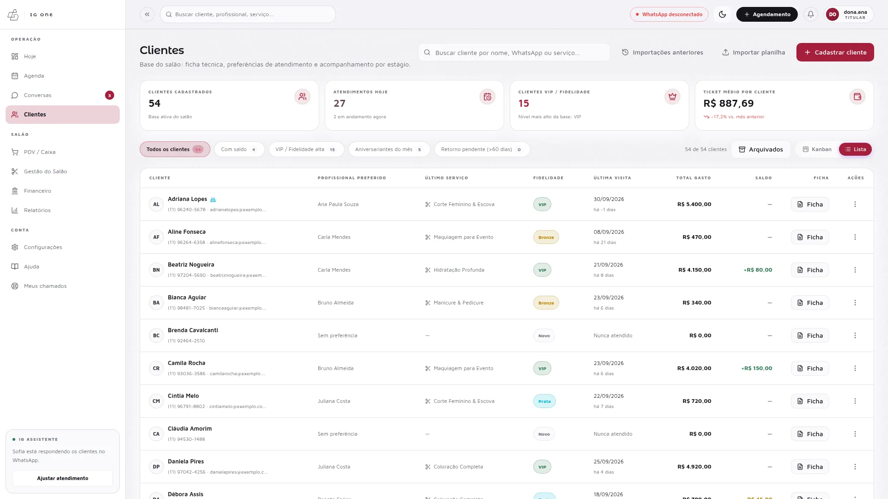This screenshot has height=499, width=888.
Task: Open Importações anteriores
Action: click(x=662, y=52)
